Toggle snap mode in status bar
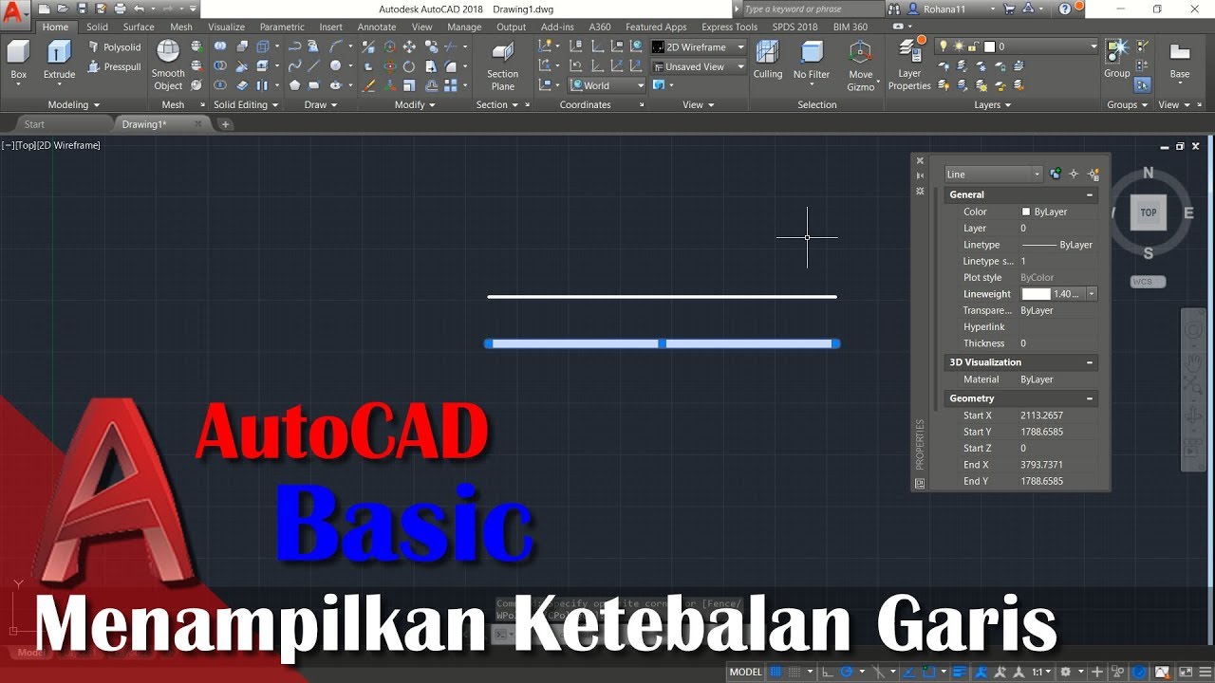Image resolution: width=1215 pixels, height=683 pixels. click(794, 673)
